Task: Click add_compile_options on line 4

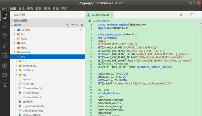Action: [110, 35]
